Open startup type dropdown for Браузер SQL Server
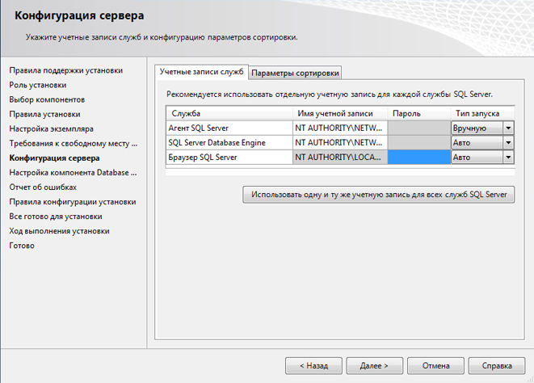 (508, 158)
